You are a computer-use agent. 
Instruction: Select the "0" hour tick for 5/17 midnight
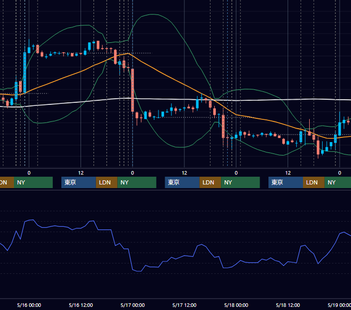pyautogui.click(x=133, y=173)
